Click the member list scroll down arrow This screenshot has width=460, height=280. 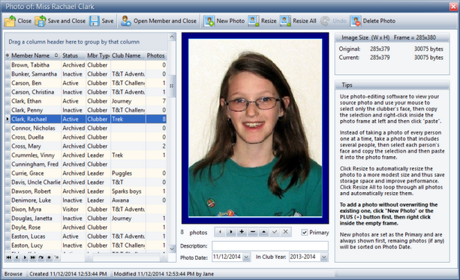click(172, 248)
